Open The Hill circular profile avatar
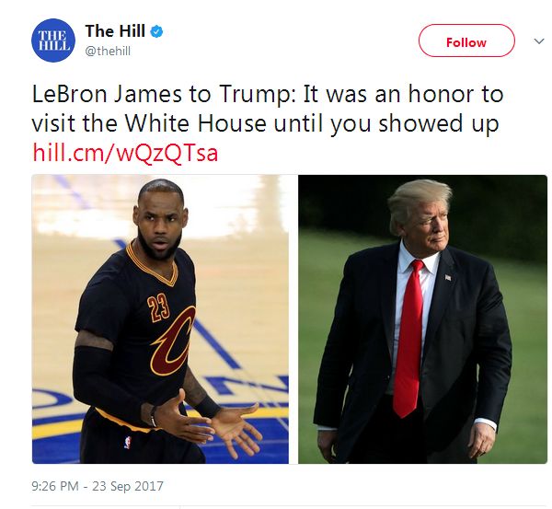552x509 pixels. click(x=53, y=40)
